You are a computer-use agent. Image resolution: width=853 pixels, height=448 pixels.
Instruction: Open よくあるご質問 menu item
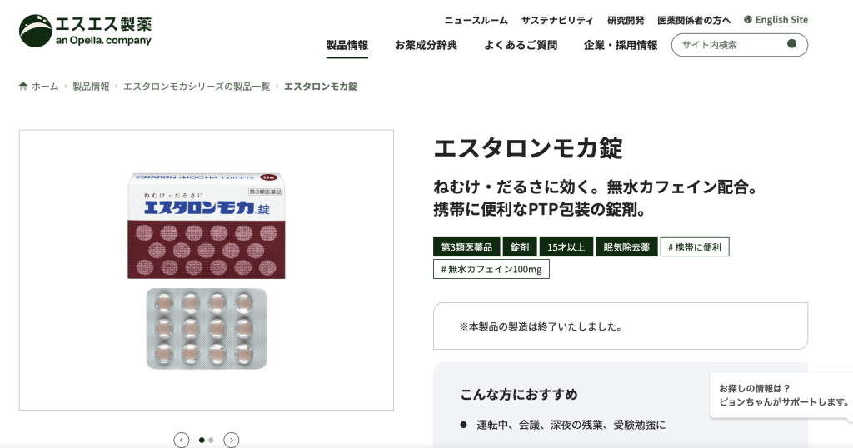(x=521, y=45)
